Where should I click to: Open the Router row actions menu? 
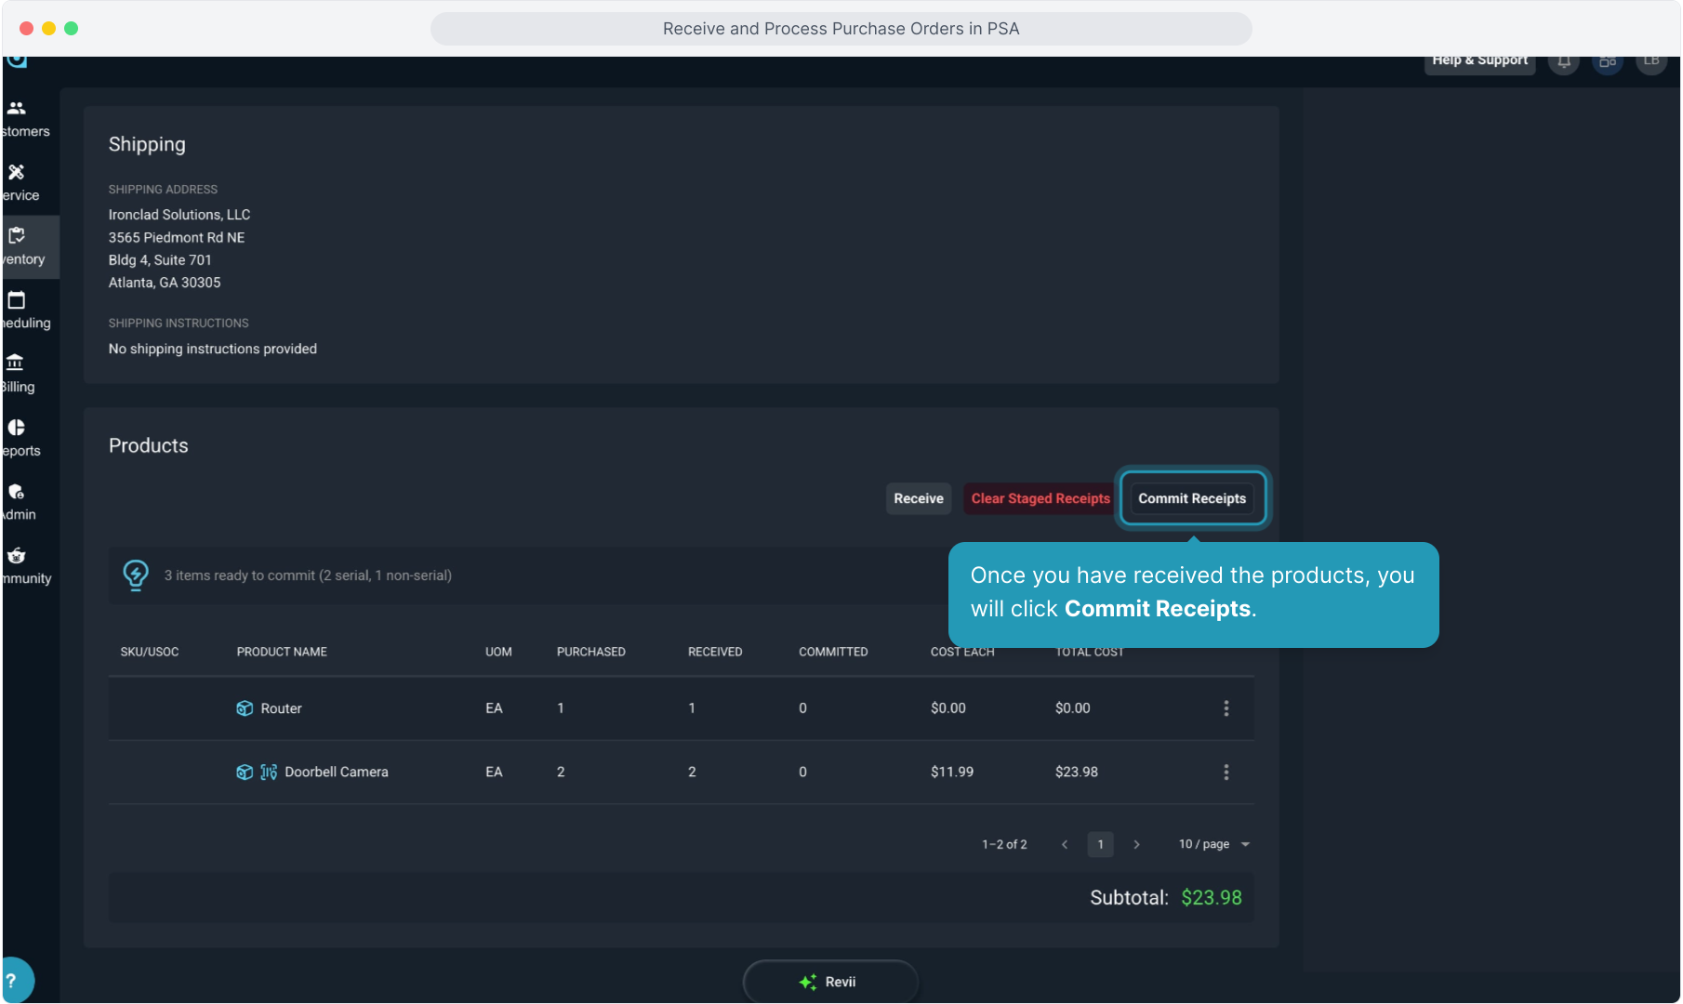pyautogui.click(x=1226, y=708)
